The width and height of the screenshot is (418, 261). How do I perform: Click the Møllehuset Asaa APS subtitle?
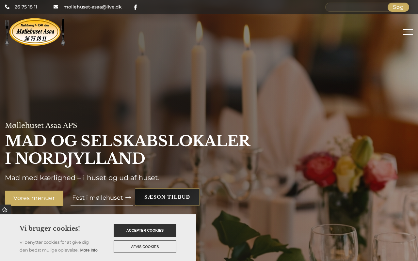tap(41, 125)
